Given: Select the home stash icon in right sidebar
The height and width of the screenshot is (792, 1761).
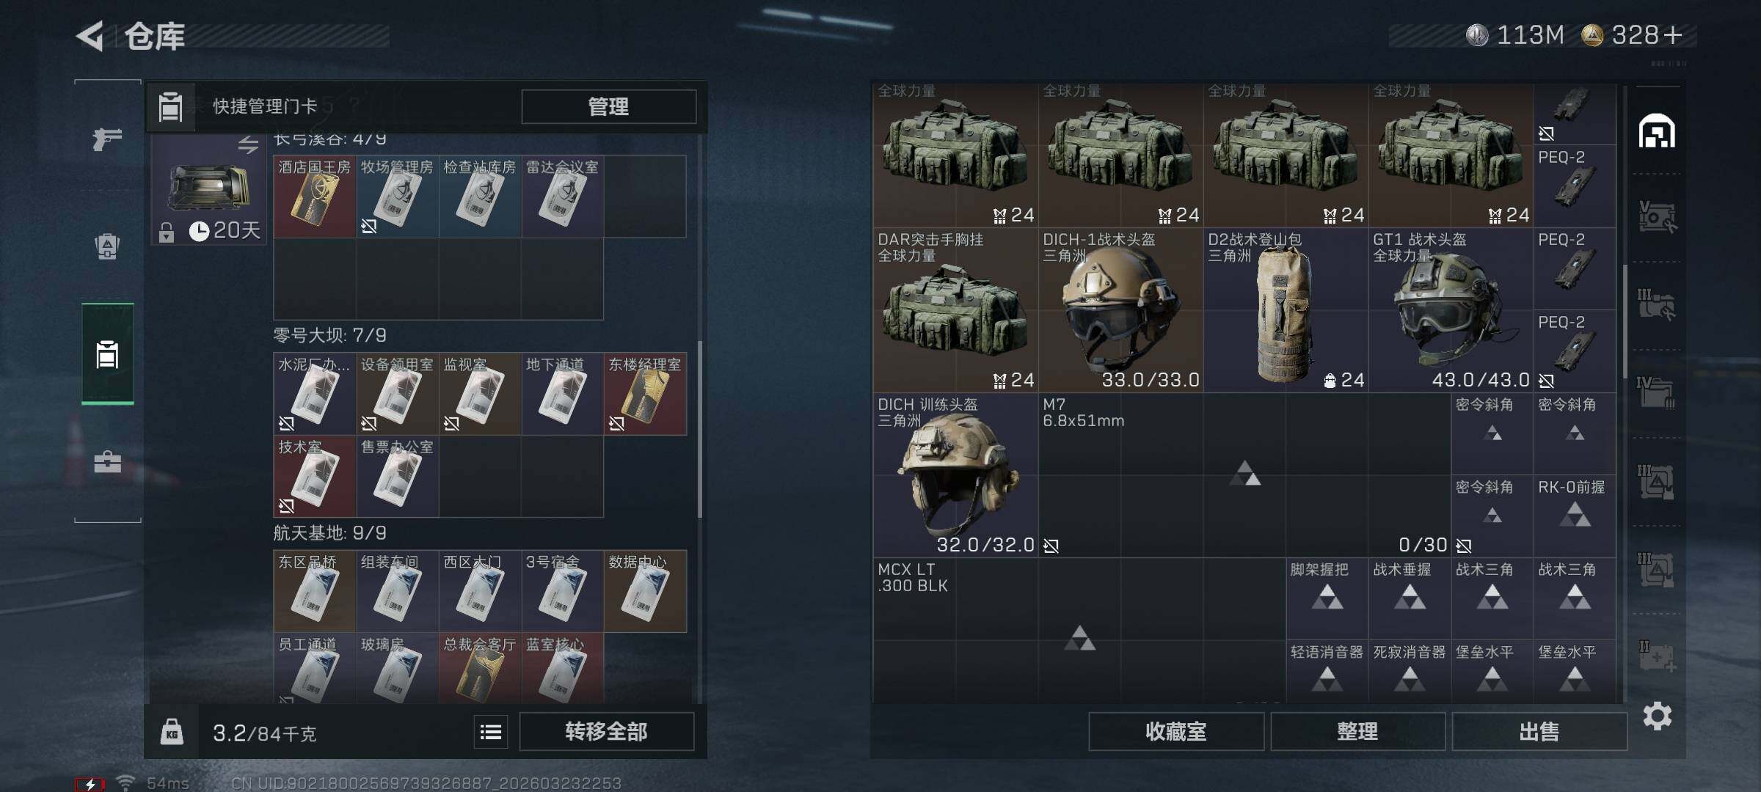Looking at the screenshot, I should pyautogui.click(x=1658, y=131).
